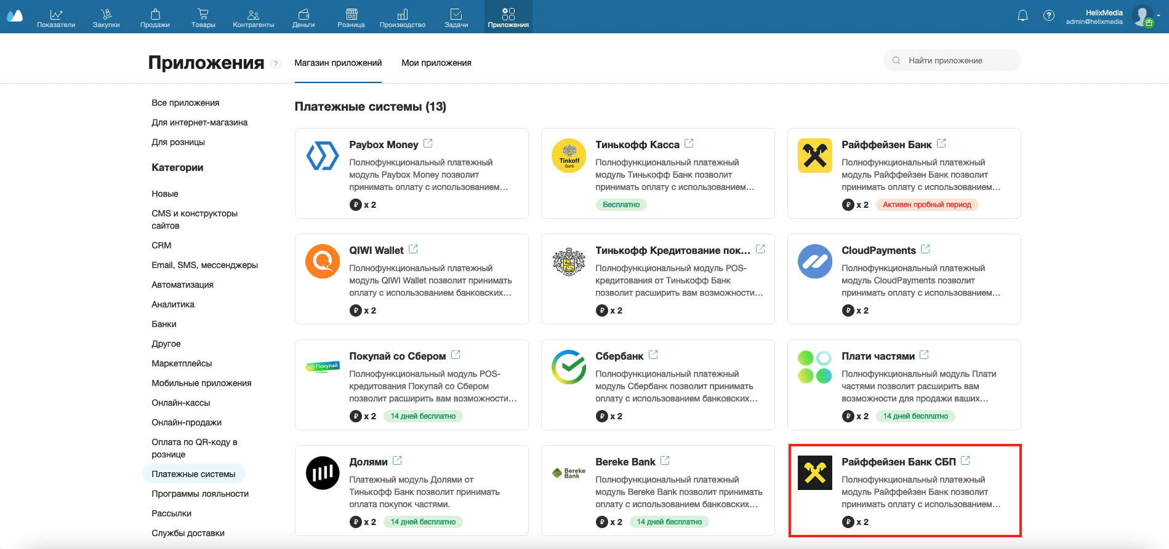Screen dimensions: 1169x549
Task: Open the Контрагенты section
Action: click(x=253, y=18)
